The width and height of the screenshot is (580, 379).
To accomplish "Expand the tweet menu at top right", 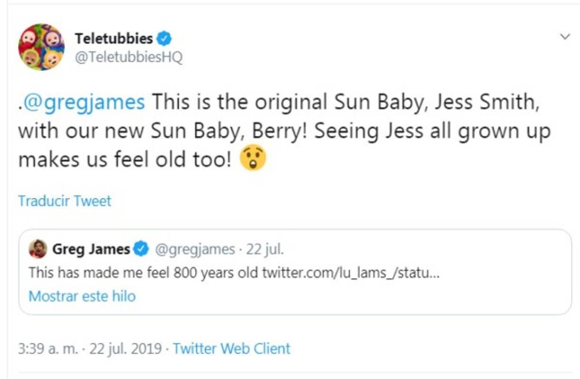I will [565, 35].
